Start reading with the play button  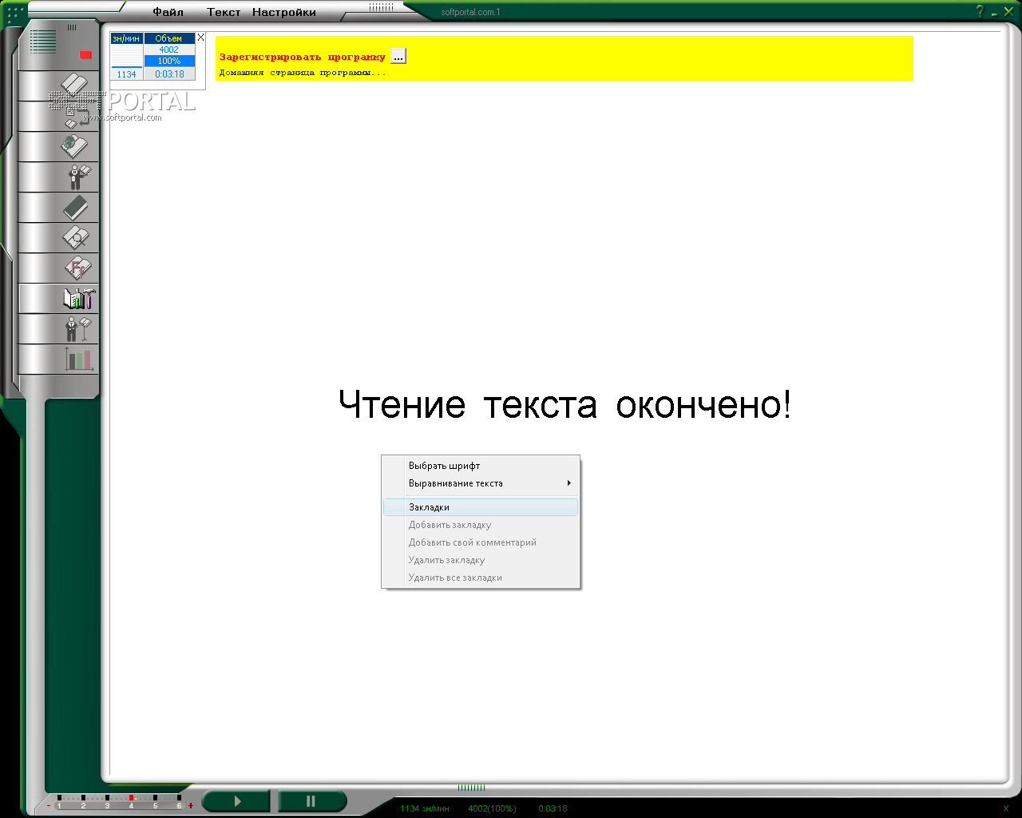click(237, 801)
